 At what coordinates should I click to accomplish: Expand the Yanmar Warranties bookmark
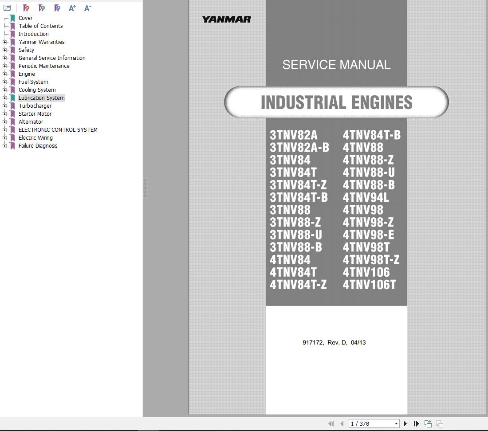point(4,42)
